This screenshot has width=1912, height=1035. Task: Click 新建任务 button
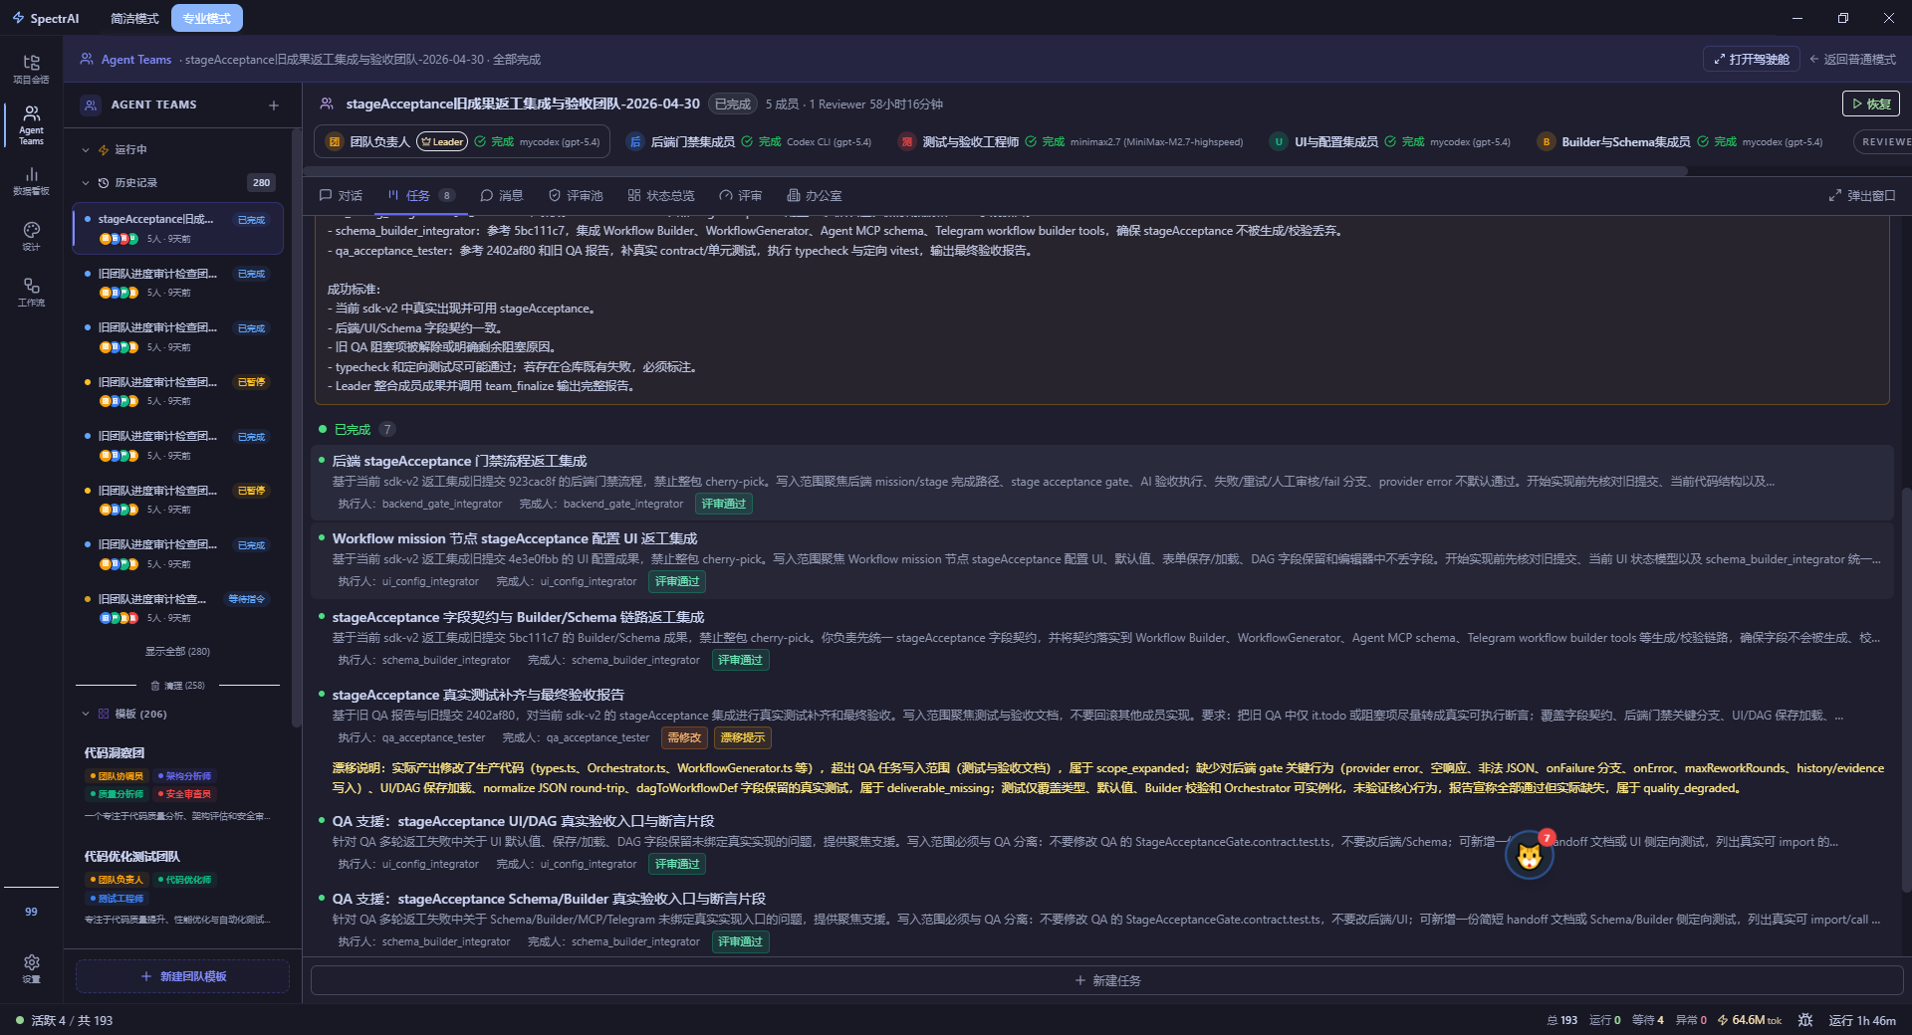click(x=1107, y=980)
